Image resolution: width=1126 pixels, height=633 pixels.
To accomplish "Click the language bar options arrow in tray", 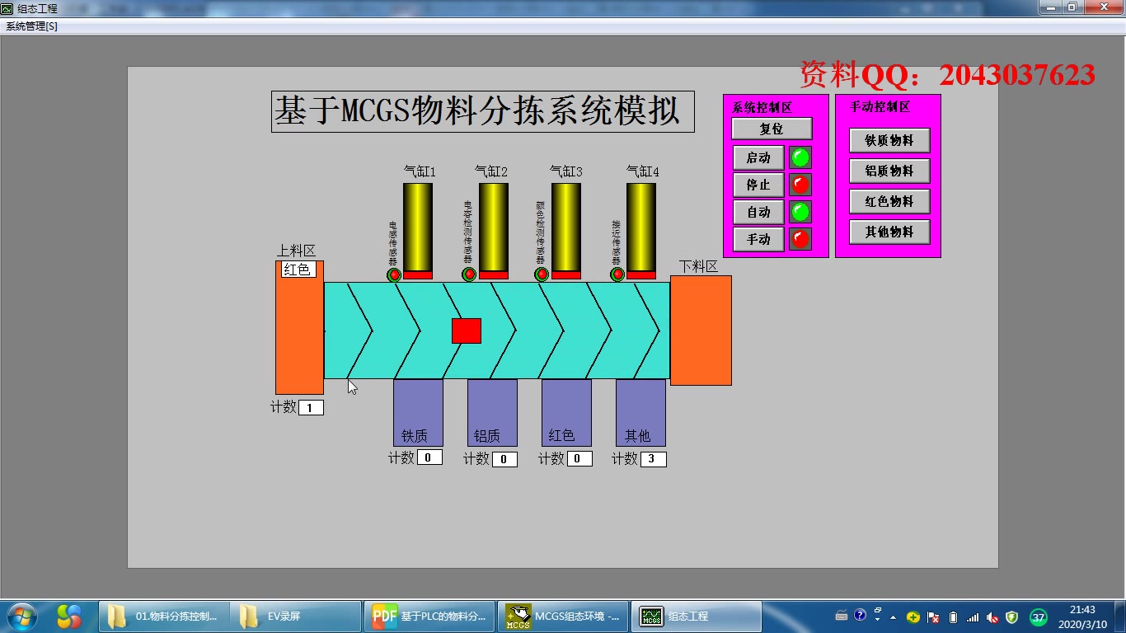I will pos(878,619).
